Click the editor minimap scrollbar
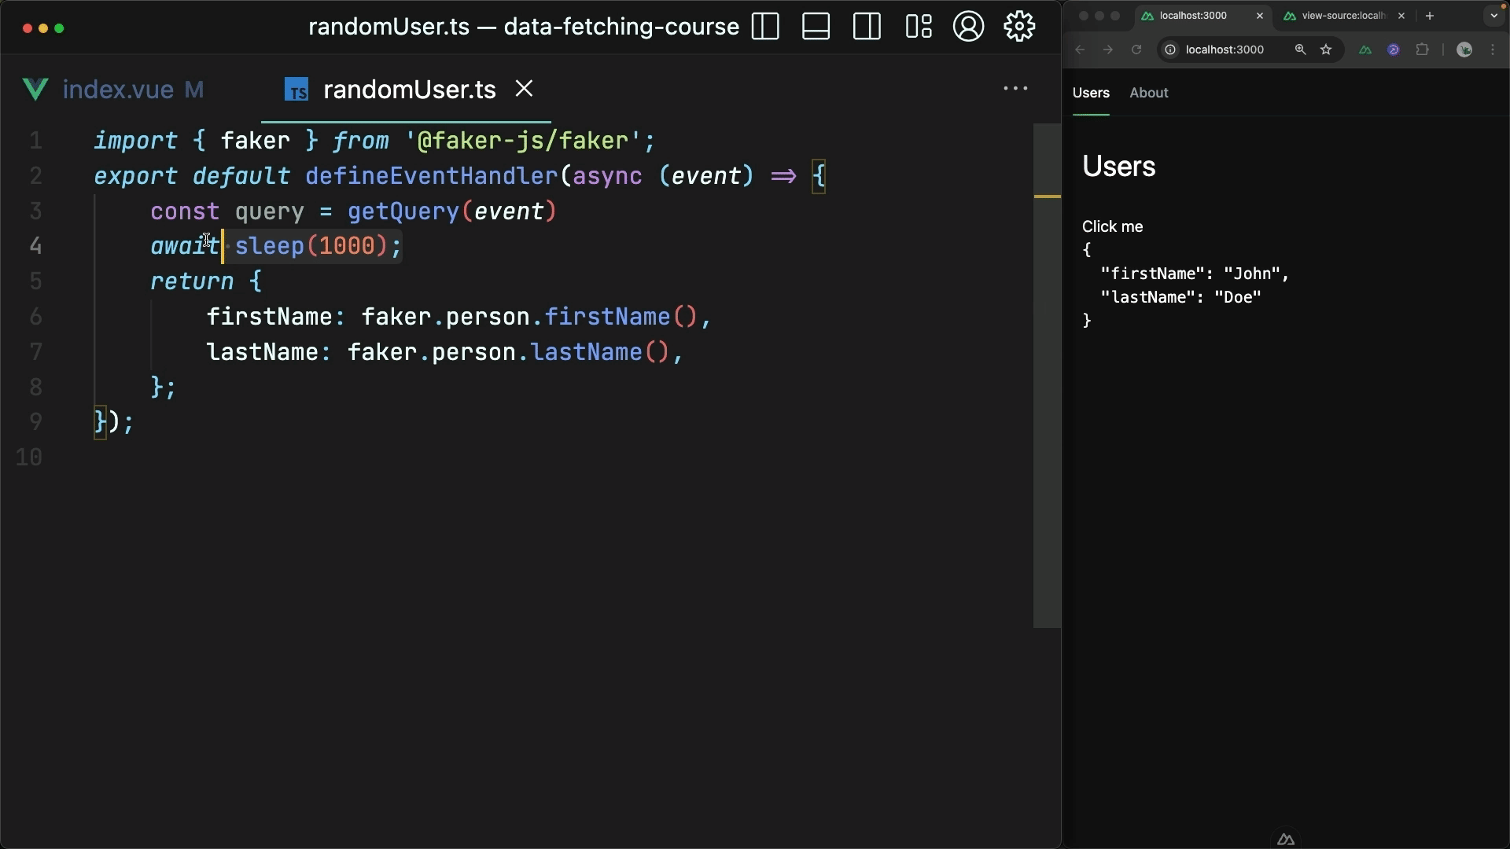 coord(1047,376)
